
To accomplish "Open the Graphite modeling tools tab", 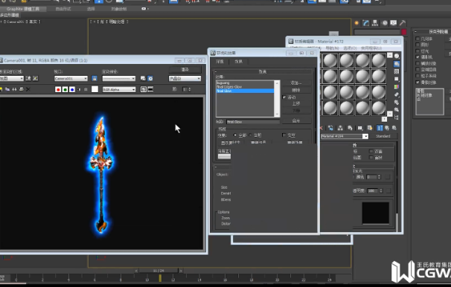I will pos(23,9).
